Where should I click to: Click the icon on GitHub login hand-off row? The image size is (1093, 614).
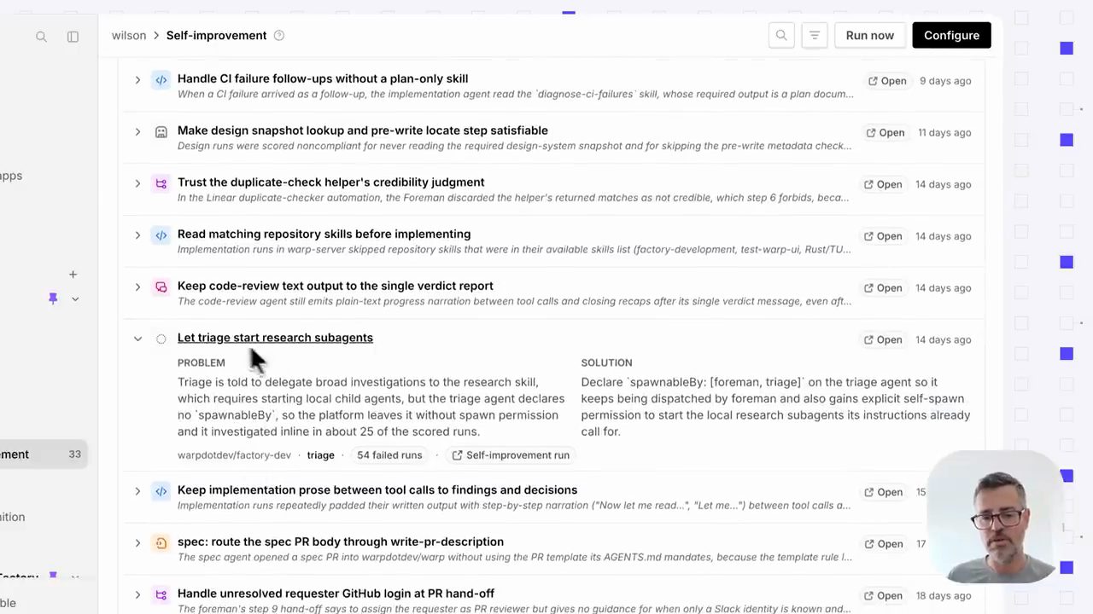(161, 595)
